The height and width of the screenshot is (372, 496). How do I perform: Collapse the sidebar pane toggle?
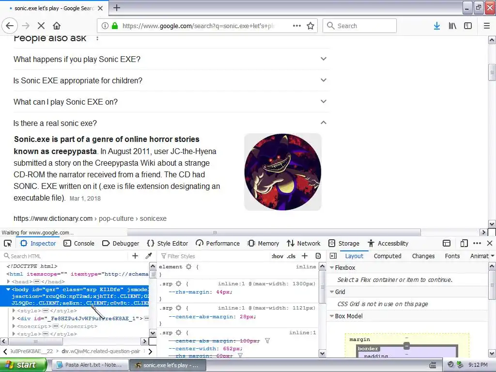(x=333, y=256)
